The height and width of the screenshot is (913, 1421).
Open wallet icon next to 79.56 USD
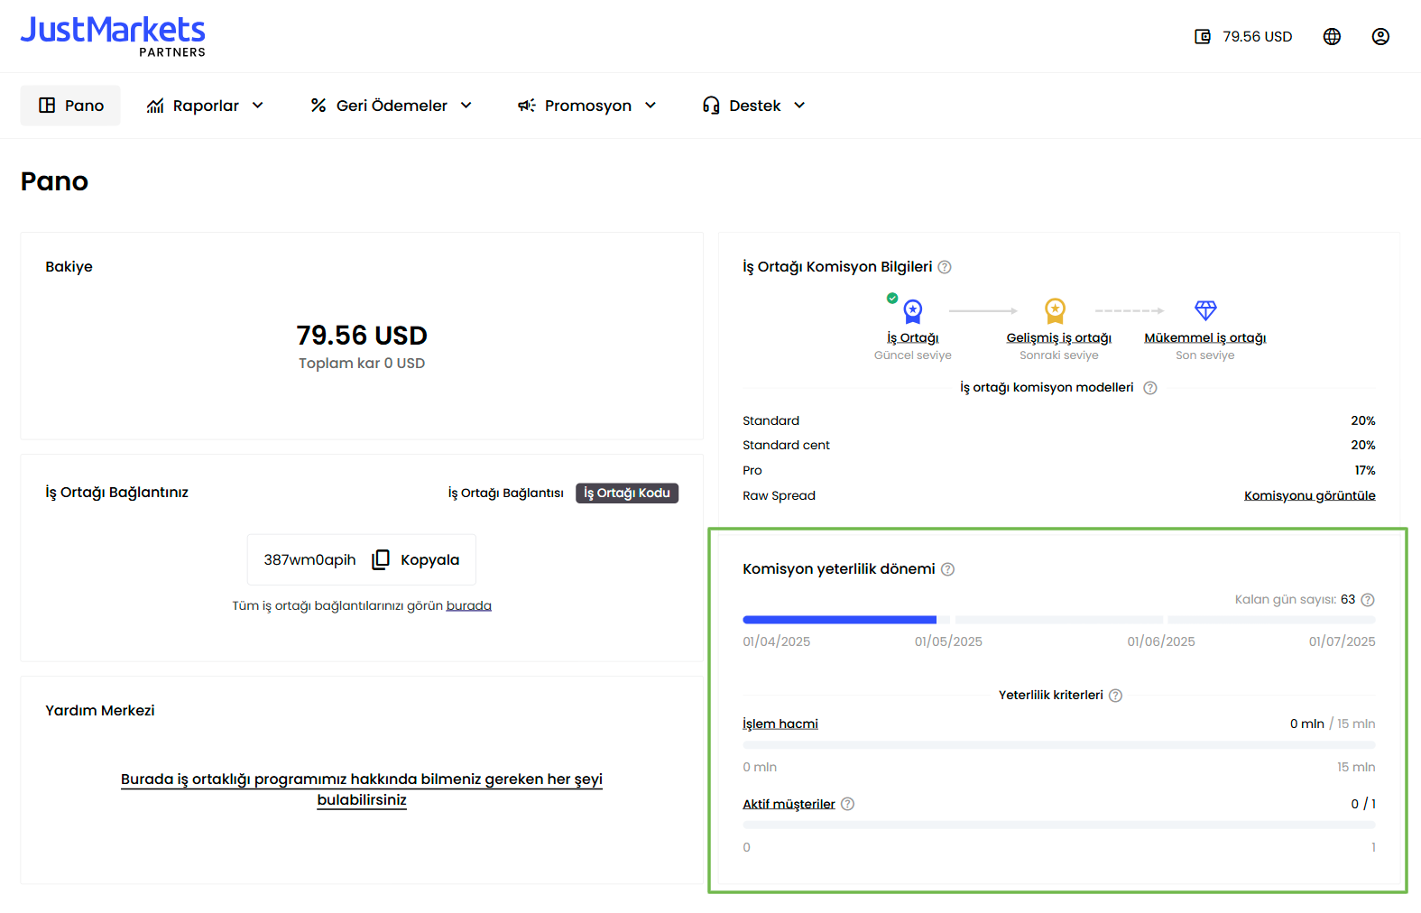1203,37
